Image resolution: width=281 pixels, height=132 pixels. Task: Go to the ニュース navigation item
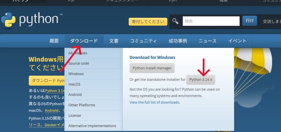tap(207, 41)
